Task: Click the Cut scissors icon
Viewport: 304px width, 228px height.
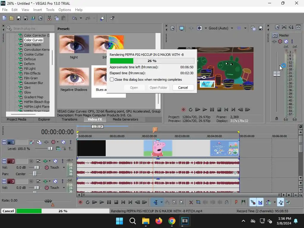Action: 49,18
